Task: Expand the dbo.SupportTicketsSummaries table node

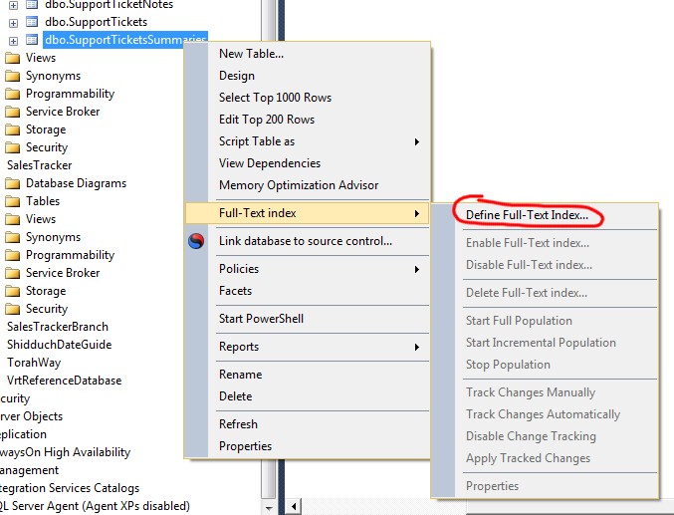Action: 13,41
